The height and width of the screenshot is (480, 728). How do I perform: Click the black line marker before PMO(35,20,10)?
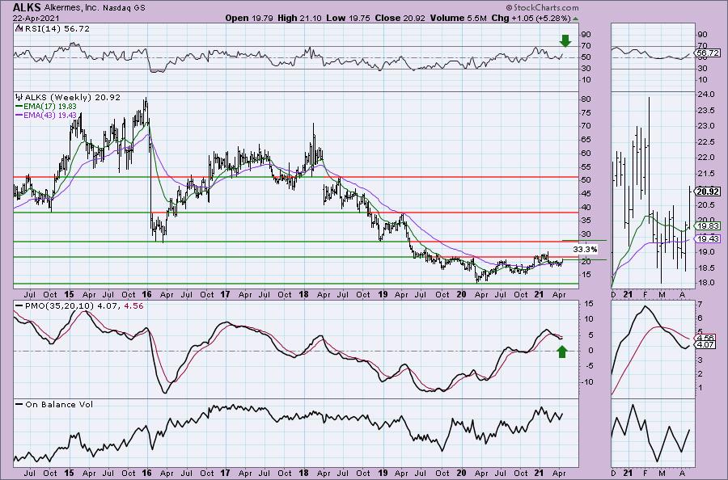pyautogui.click(x=19, y=306)
